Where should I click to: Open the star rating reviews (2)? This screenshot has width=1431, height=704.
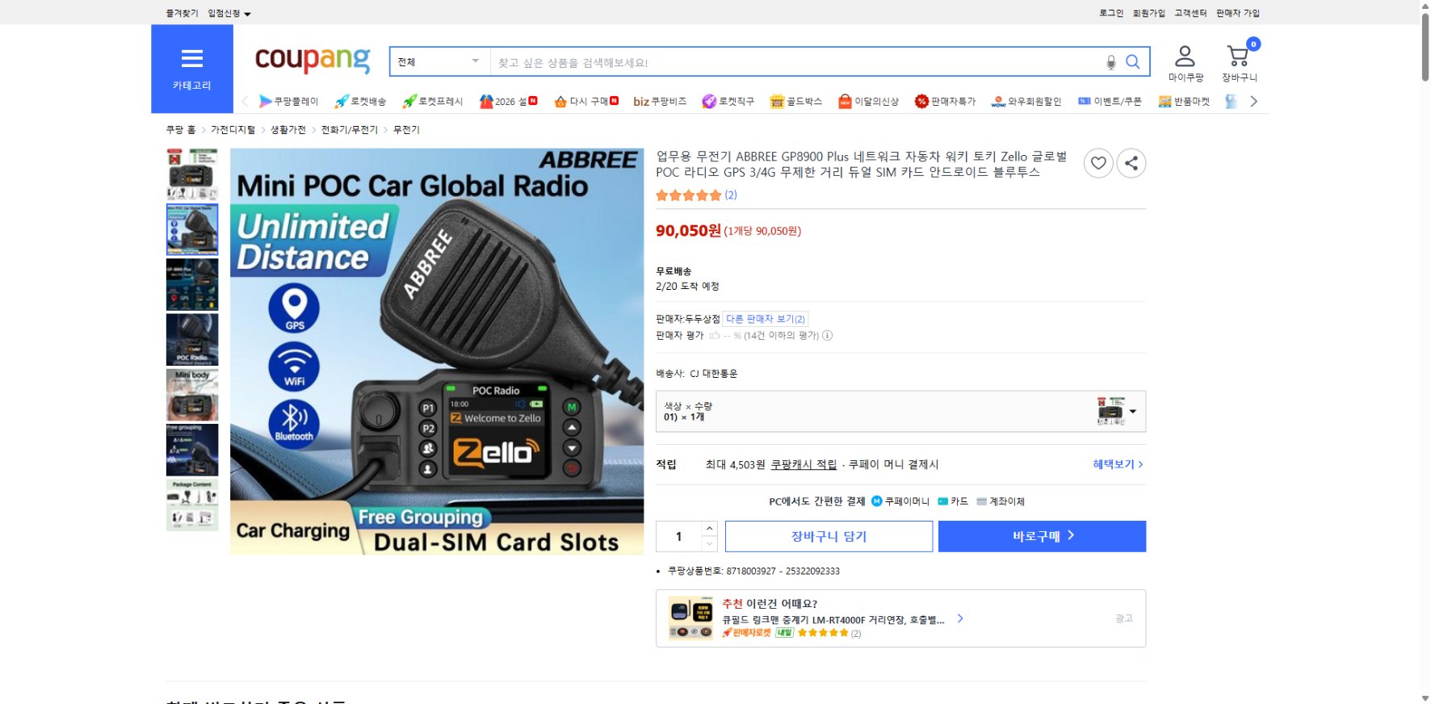(696, 195)
